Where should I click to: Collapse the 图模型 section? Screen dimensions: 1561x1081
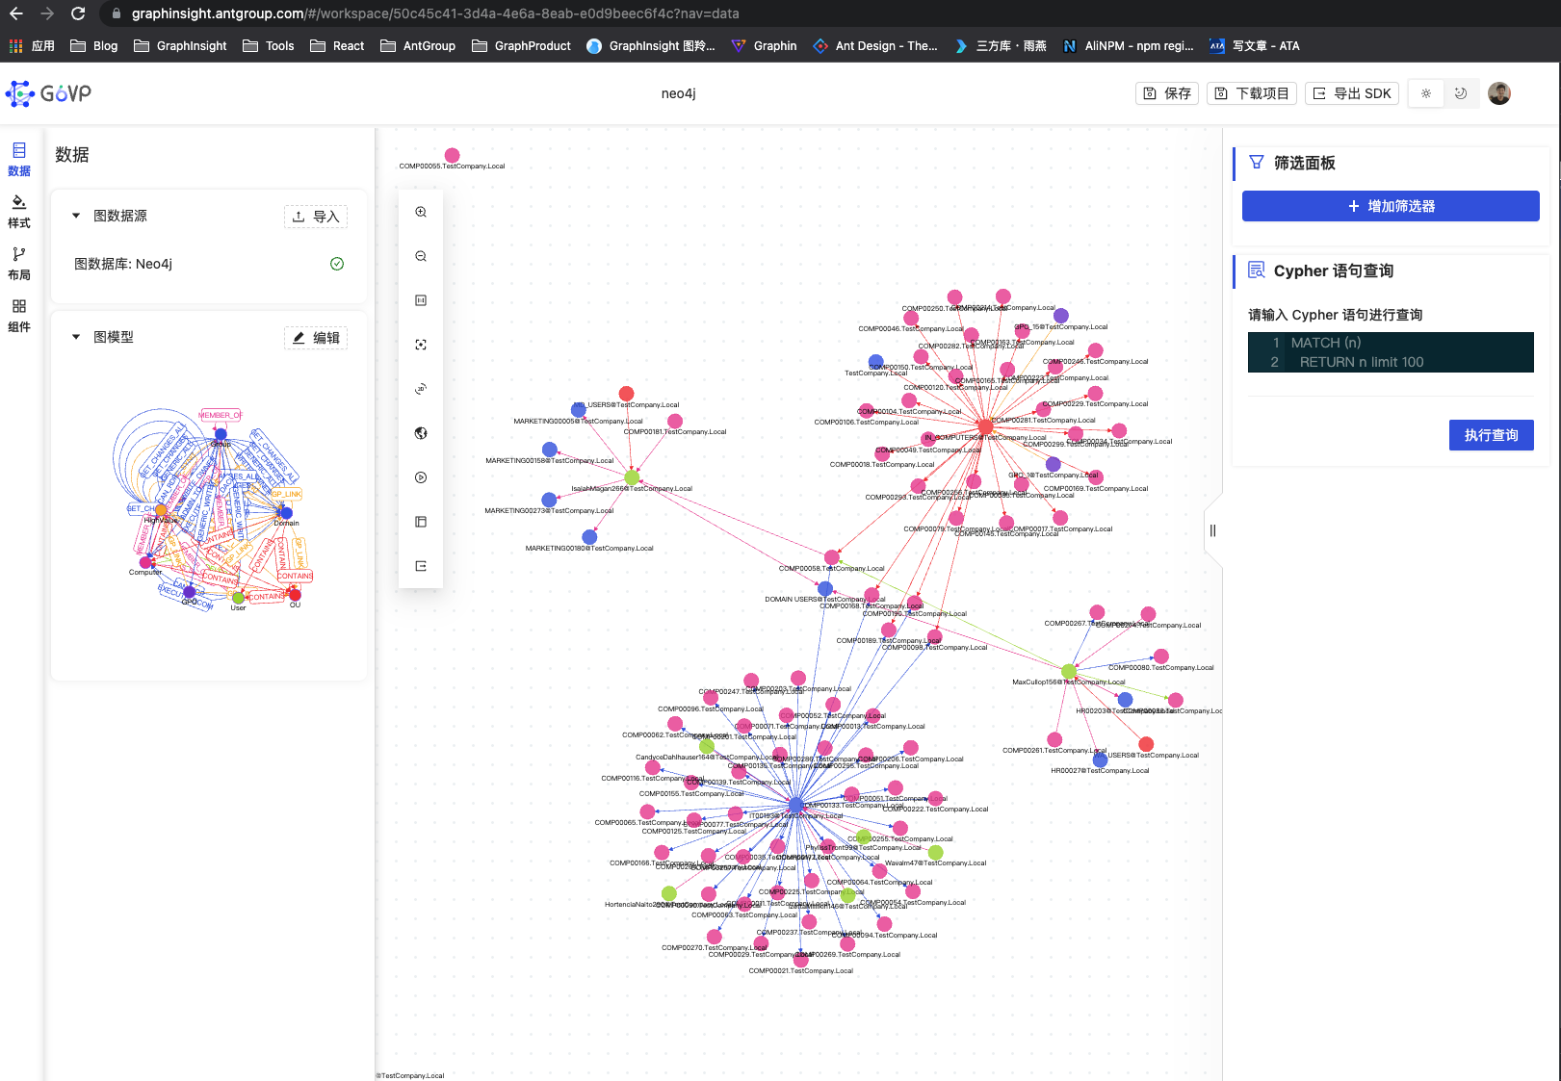(75, 337)
